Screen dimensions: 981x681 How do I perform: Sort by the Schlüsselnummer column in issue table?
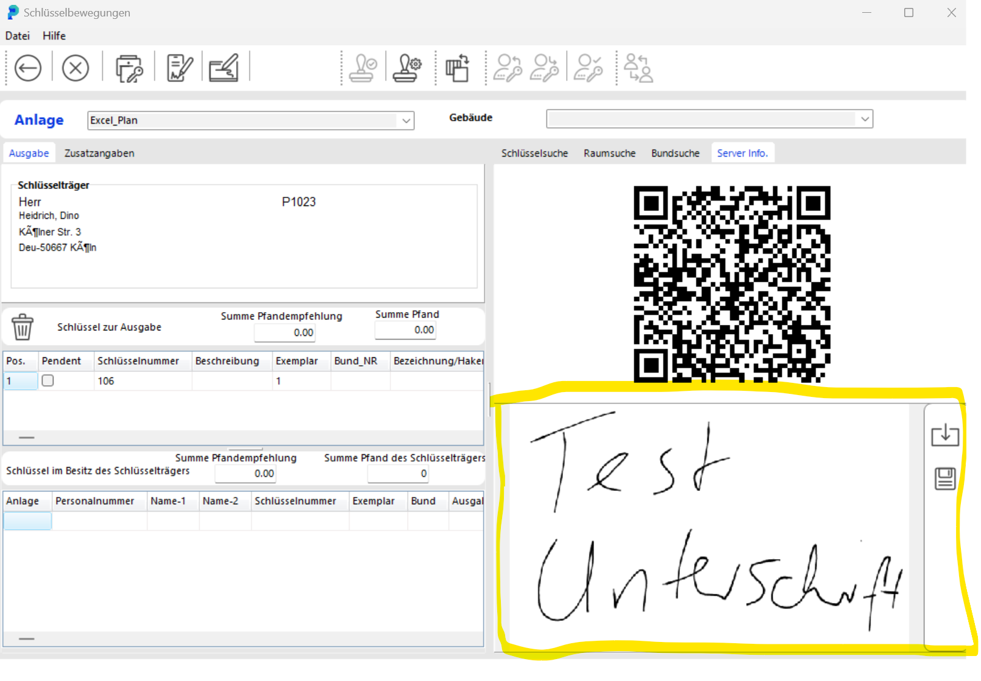pos(143,361)
